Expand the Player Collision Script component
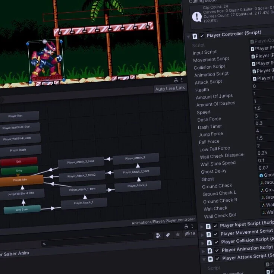274x274 pixels. [203, 243]
